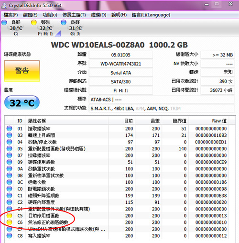The width and height of the screenshot is (239, 243).
Task: Click the blue status icon for attribute 05
Action: 9,148
